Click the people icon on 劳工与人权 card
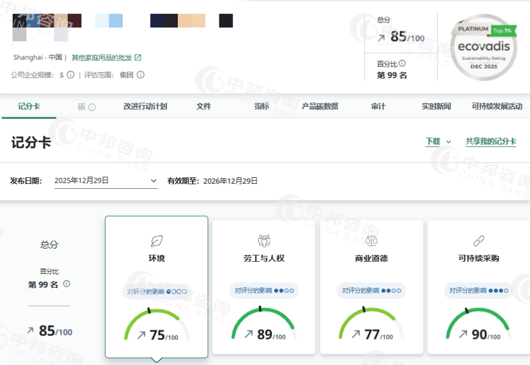The image size is (530, 365). pos(263,240)
